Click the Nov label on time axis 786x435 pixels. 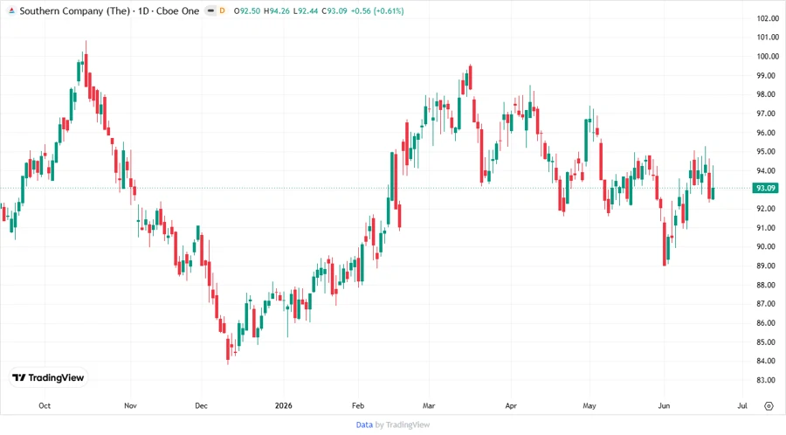[x=130, y=405]
